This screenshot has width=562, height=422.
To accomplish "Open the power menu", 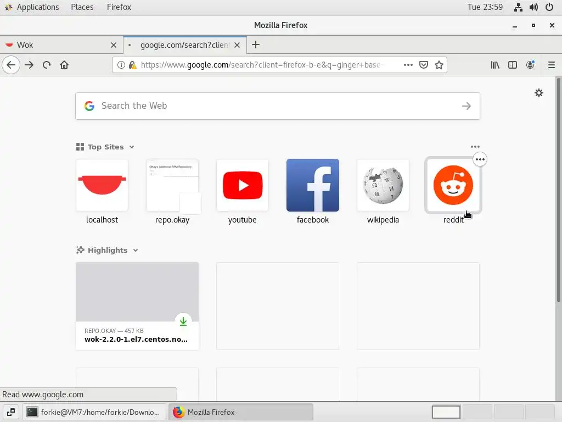I will (549, 7).
